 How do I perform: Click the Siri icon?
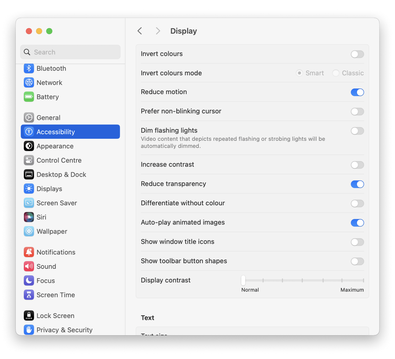(x=29, y=217)
